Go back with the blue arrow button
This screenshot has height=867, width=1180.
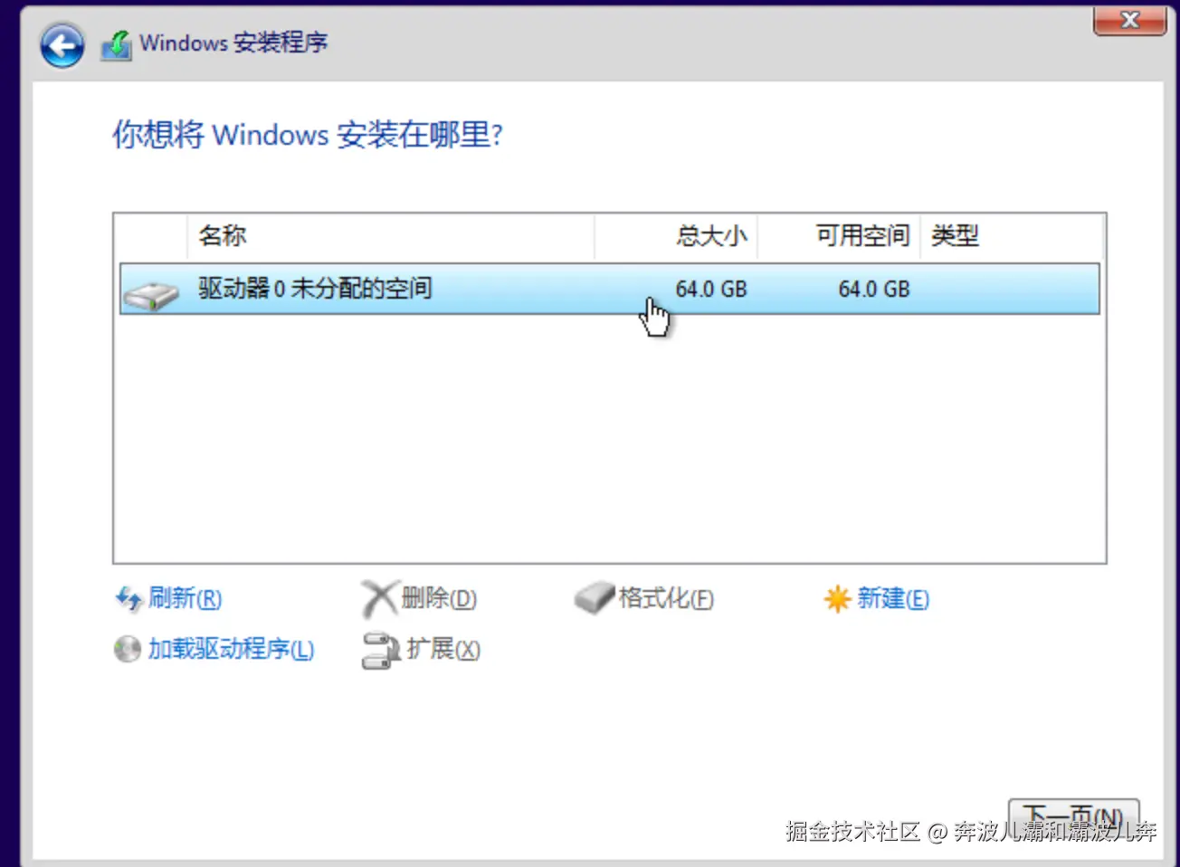pos(62,45)
